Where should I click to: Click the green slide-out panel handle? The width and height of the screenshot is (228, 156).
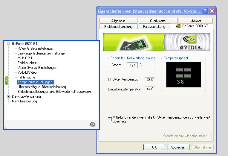[x=6, y=81]
